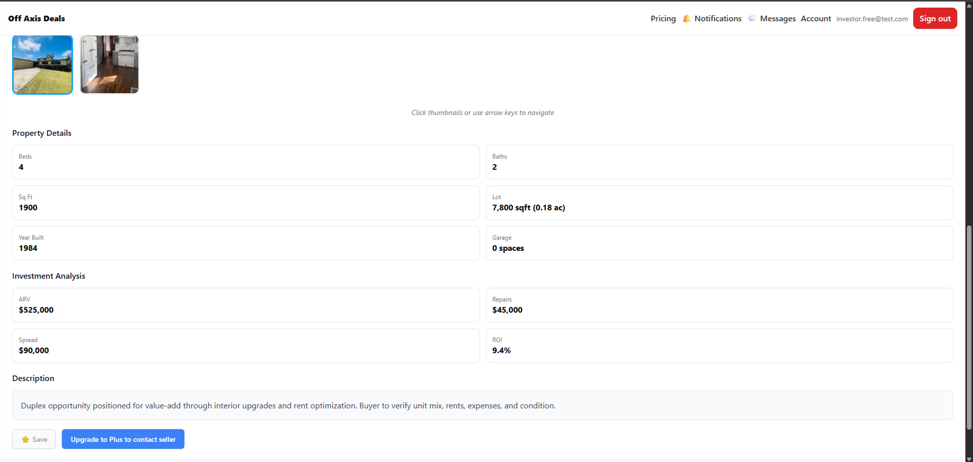Click the Sq Ft value 1900
This screenshot has width=973, height=462.
tap(28, 208)
